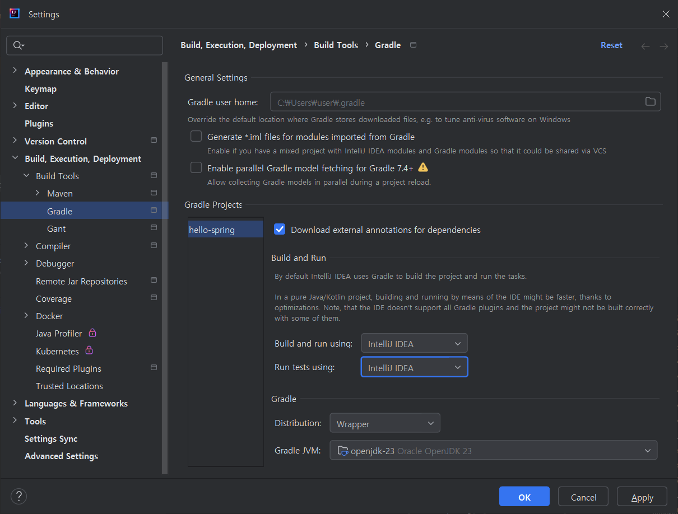Image resolution: width=678 pixels, height=514 pixels.
Task: Open the Gant settings page
Action: point(56,228)
